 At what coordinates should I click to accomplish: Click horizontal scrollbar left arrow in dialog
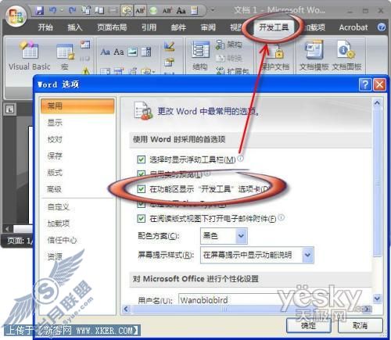(x=127, y=309)
